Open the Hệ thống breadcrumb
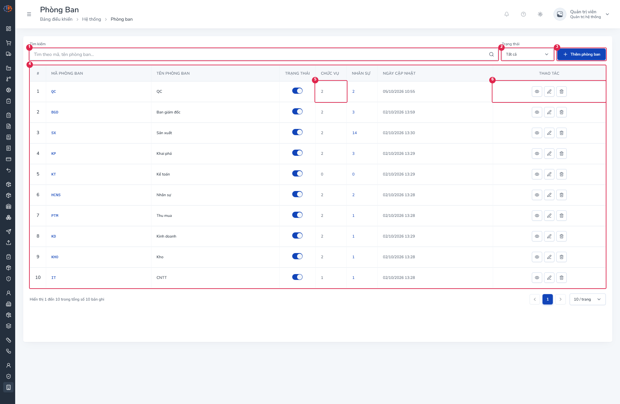This screenshot has width=620, height=404. click(91, 19)
